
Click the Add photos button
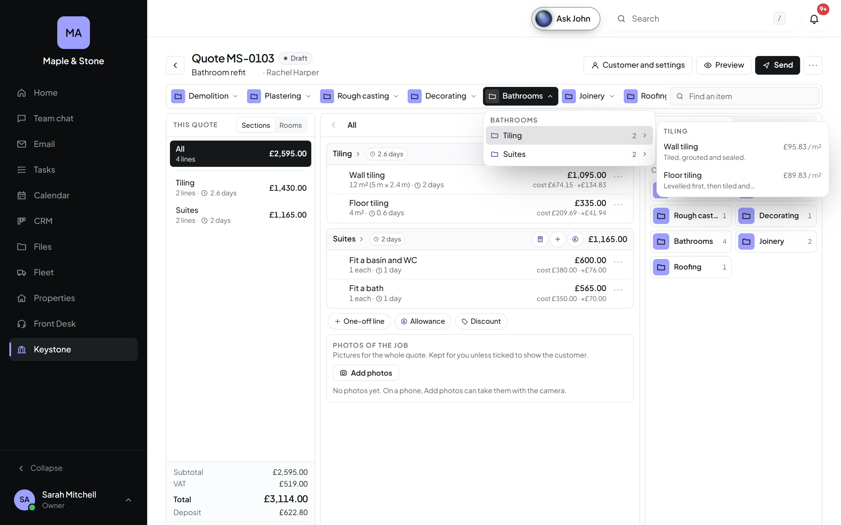click(x=366, y=373)
